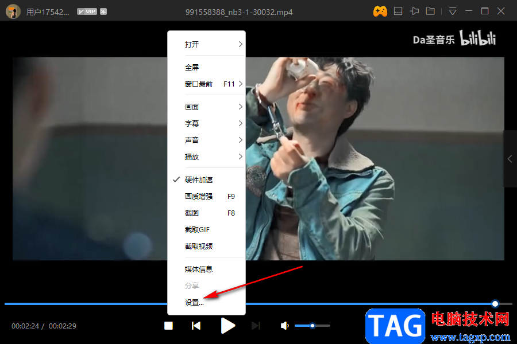517x344 pixels.
Task: Mute the speaker volume icon
Action: (284, 326)
